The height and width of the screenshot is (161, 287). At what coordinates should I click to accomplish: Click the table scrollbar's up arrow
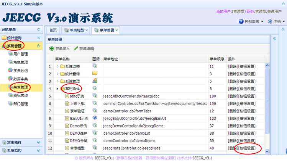pyautogui.click(x=267, y=65)
